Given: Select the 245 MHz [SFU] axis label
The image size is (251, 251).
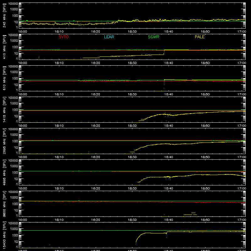Looking at the screenshot, I should pyautogui.click(x=4, y=16).
